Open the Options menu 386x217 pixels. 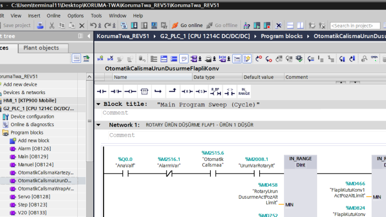pyautogui.click(x=76, y=16)
